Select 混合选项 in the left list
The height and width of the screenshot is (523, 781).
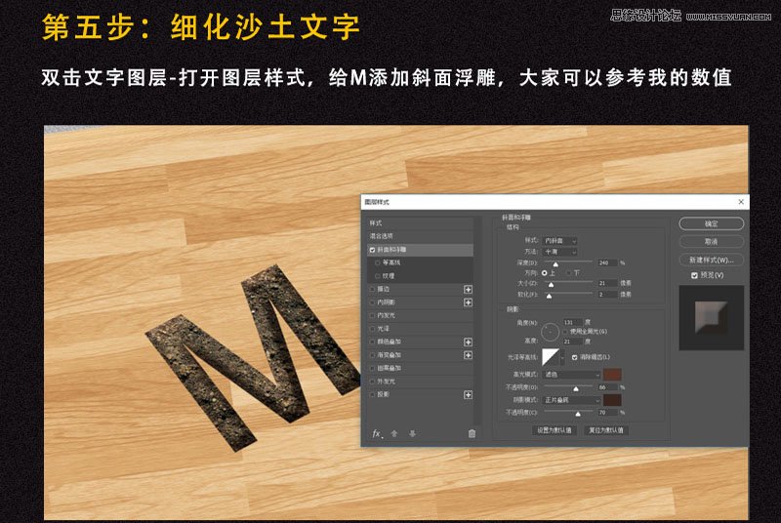coord(420,236)
